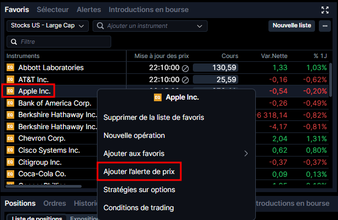Select Nouvelle opération from the context menu

[134, 135]
